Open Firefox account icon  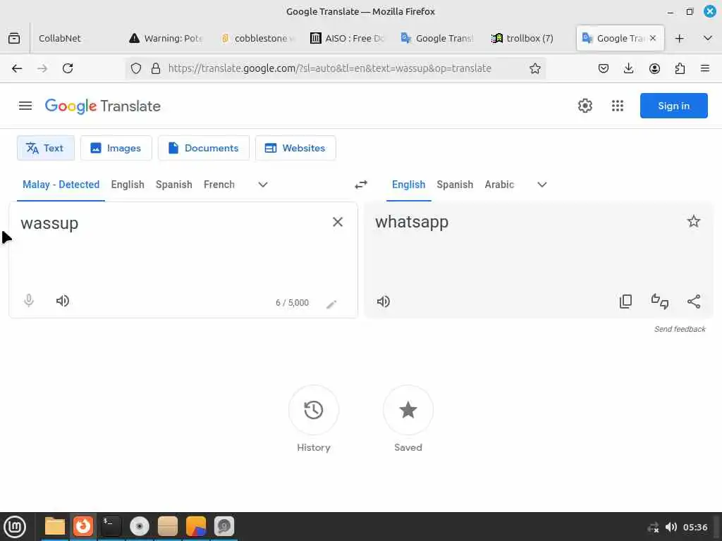click(x=654, y=68)
